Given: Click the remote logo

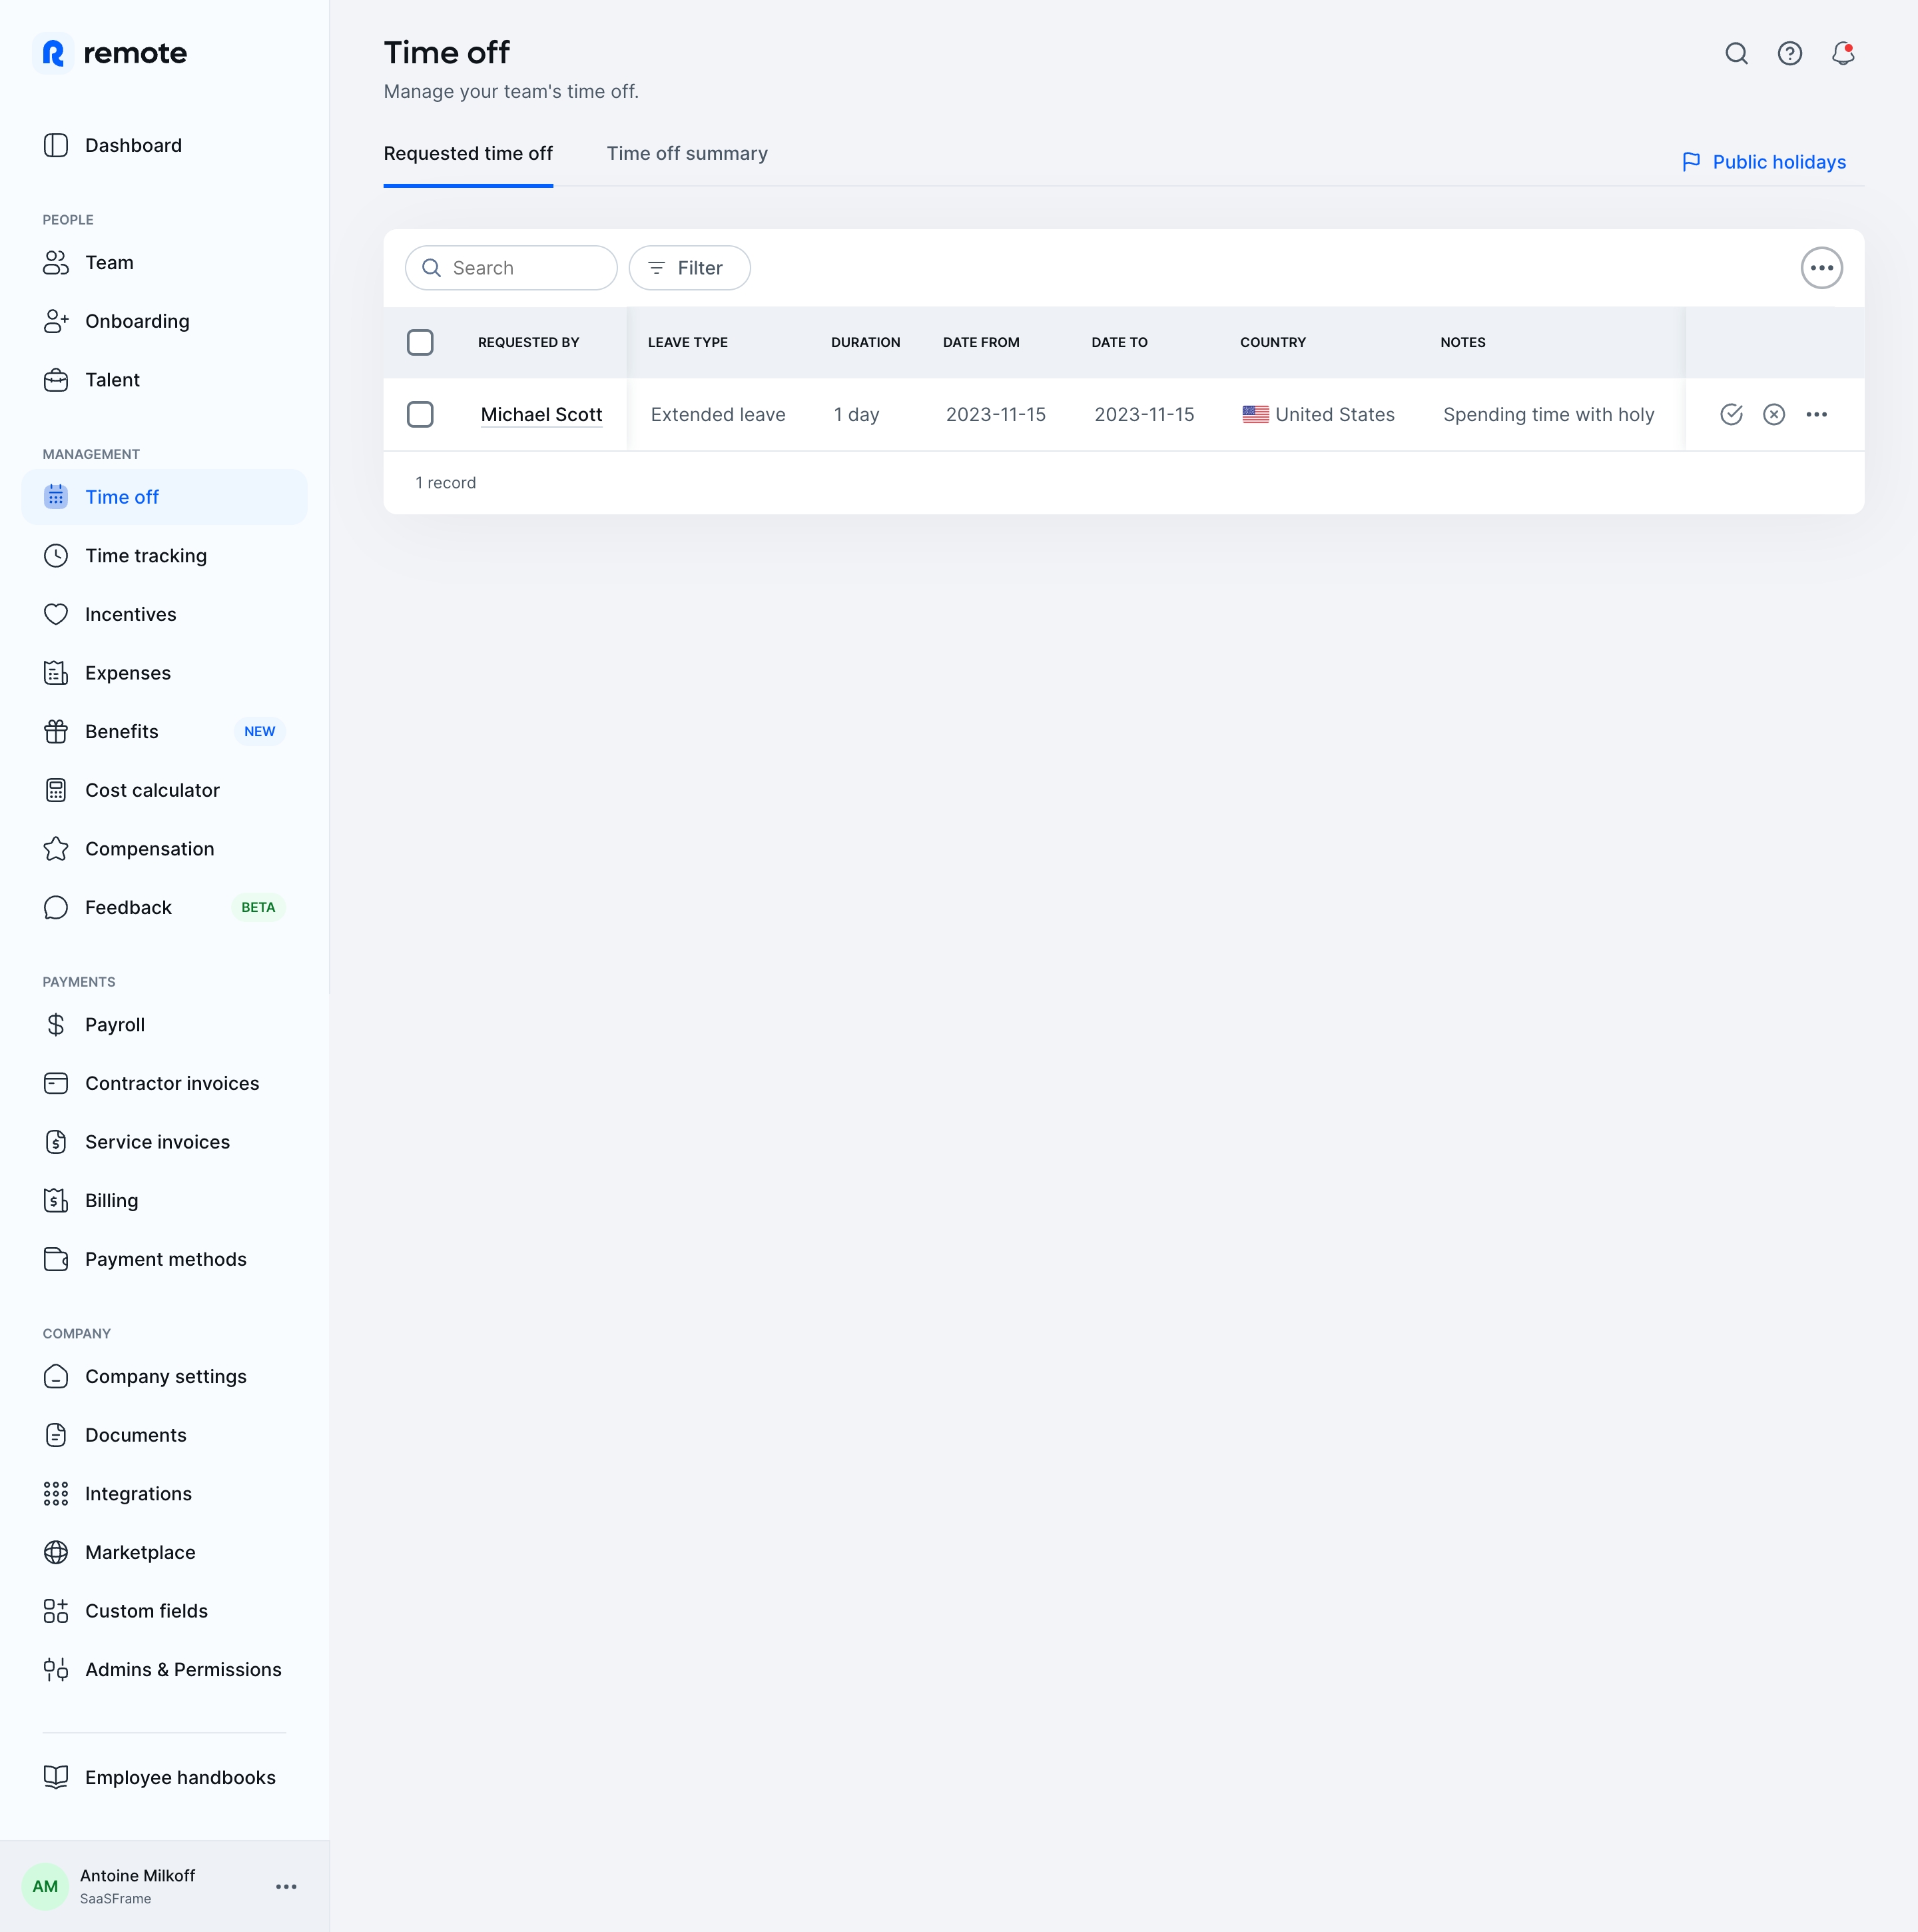Looking at the screenshot, I should 110,53.
